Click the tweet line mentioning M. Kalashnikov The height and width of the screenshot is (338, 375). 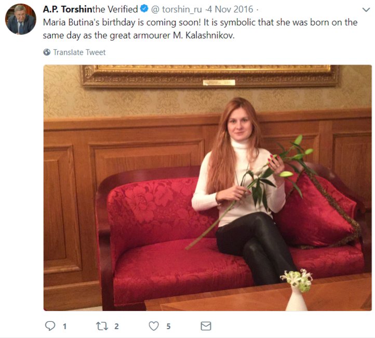pos(139,36)
